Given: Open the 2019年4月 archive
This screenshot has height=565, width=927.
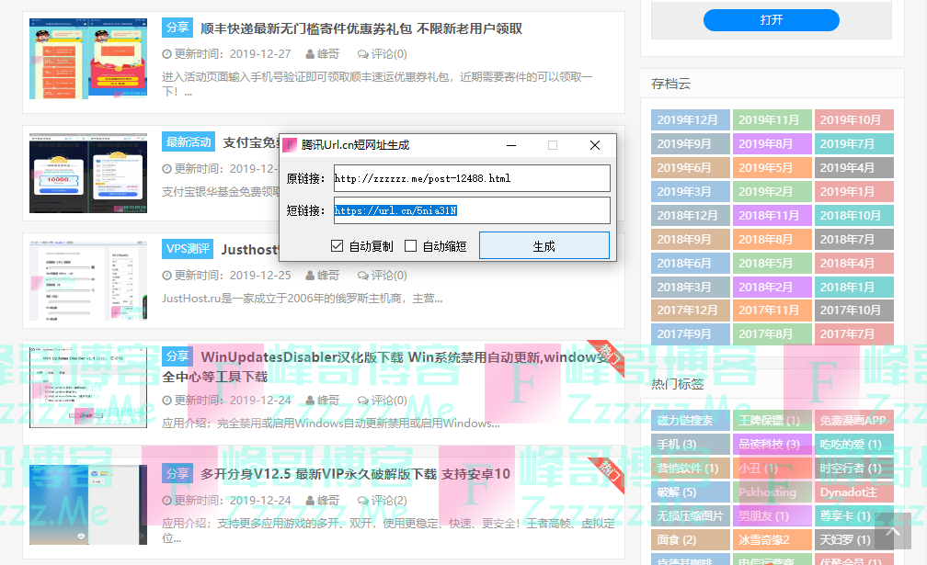Looking at the screenshot, I should click(853, 168).
